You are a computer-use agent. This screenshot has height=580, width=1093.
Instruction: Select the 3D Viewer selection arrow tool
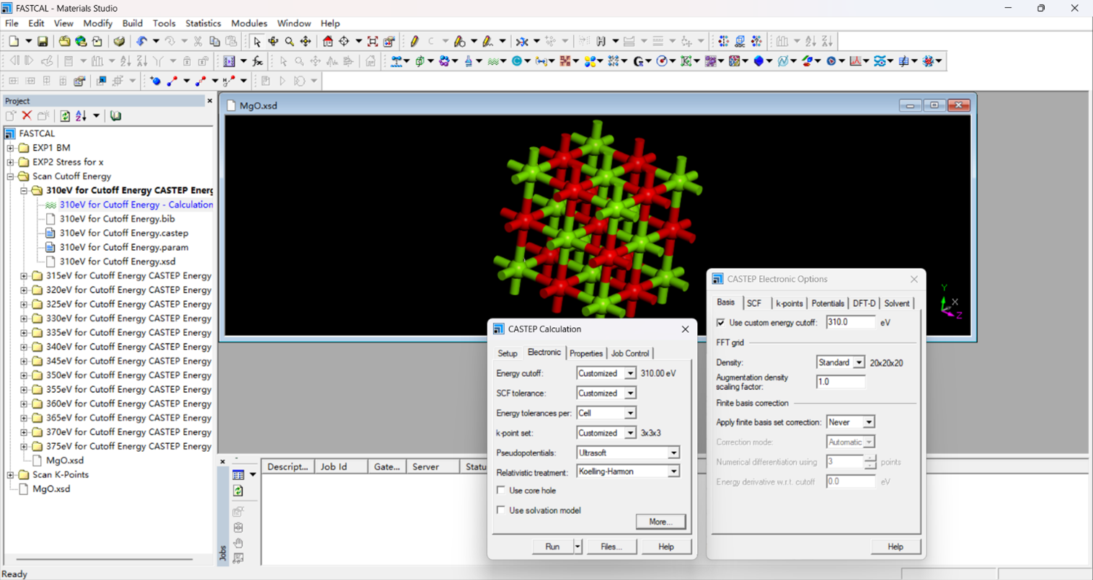(x=257, y=42)
